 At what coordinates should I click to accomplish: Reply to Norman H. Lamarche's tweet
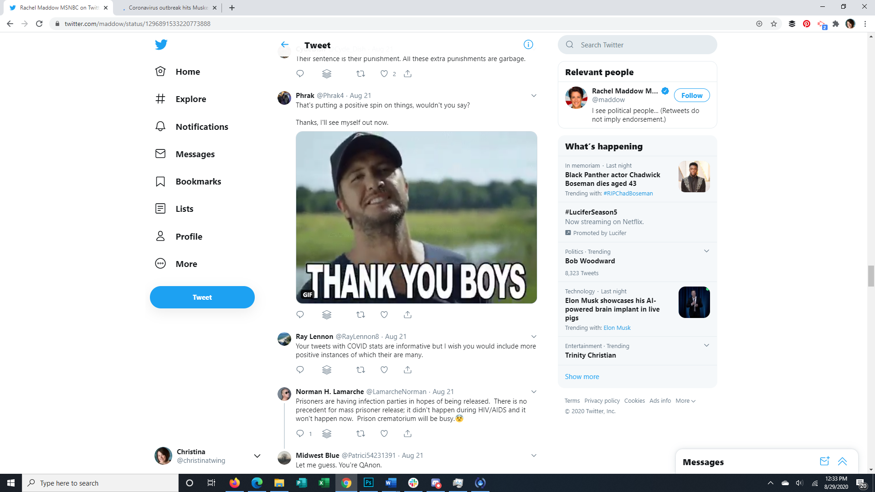300,434
